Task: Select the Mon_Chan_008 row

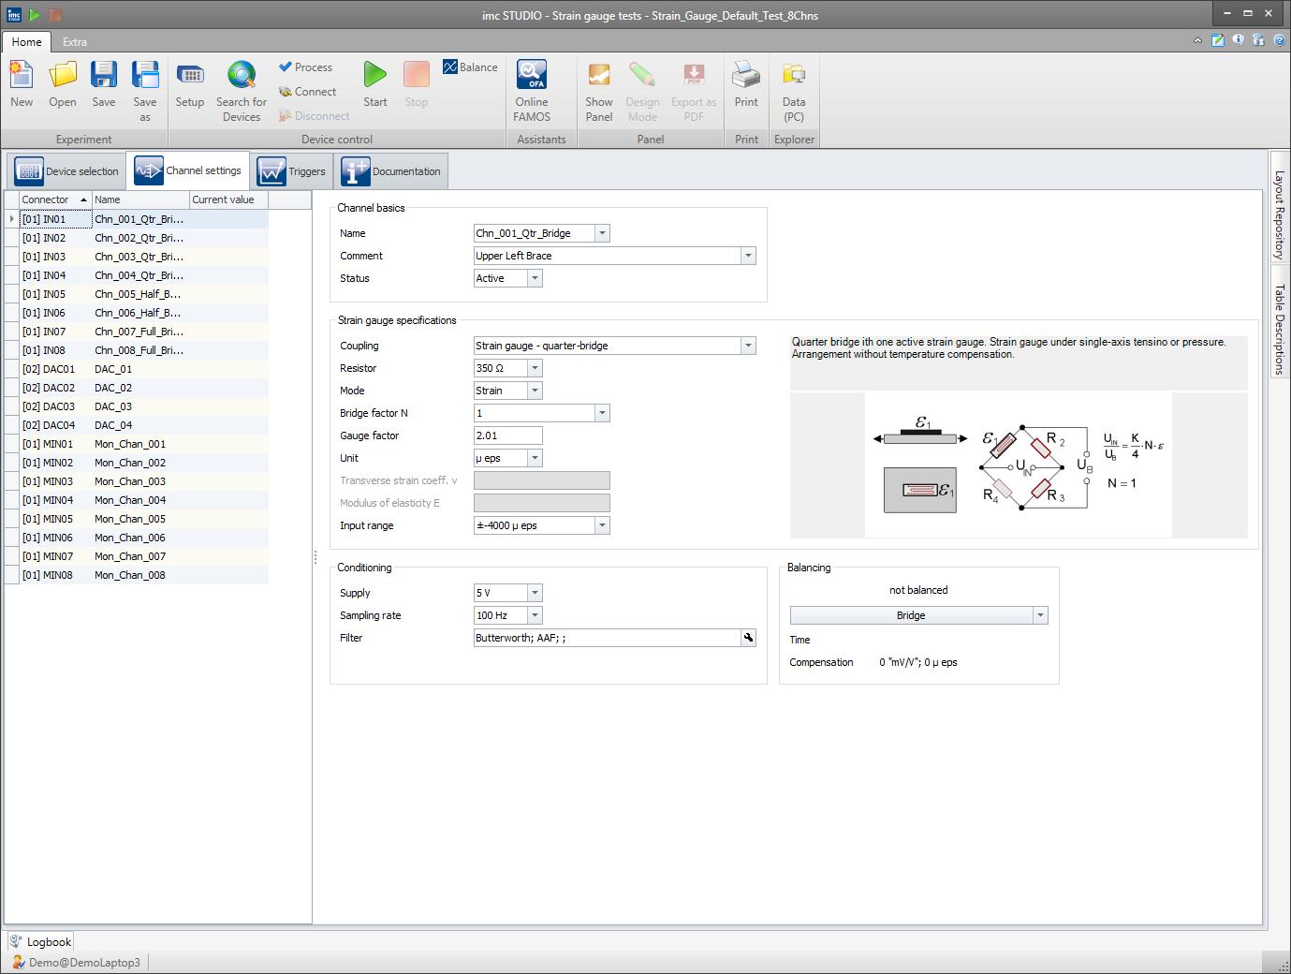Action: 137,575
